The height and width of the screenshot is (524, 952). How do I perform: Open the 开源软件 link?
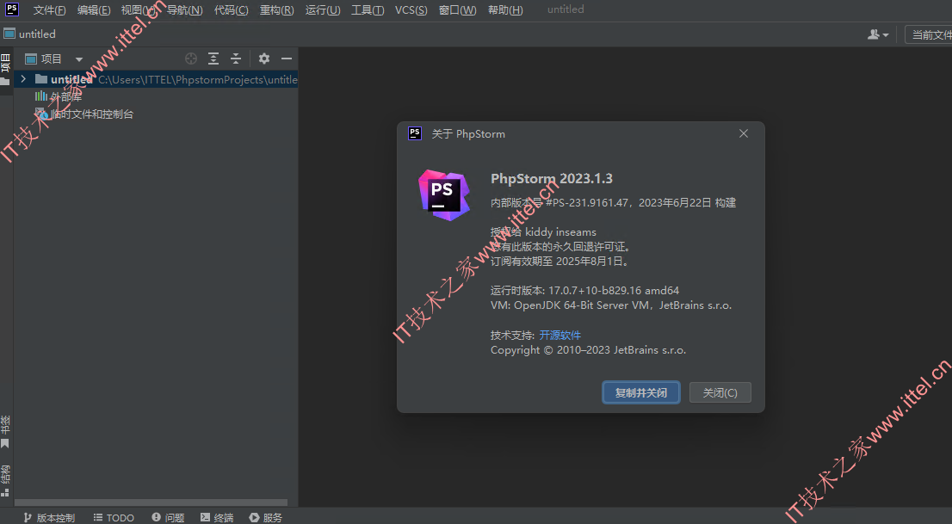click(559, 336)
